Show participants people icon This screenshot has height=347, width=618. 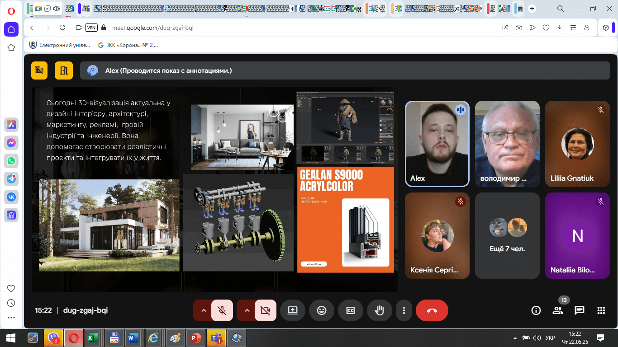[557, 310]
